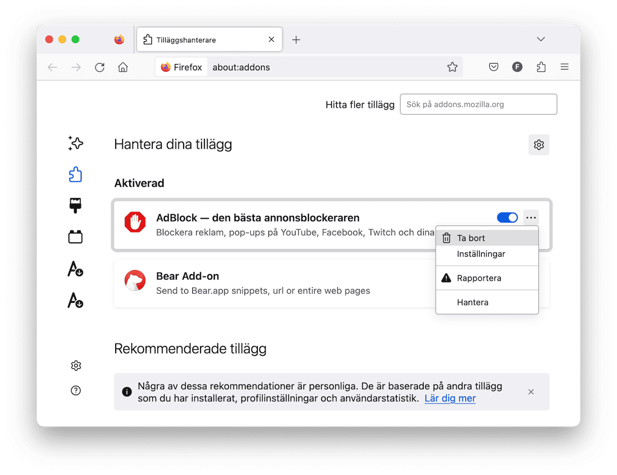Screen dimensions: 617x475
Task: Open the gear tools menu for add-ons
Action: coord(538,145)
